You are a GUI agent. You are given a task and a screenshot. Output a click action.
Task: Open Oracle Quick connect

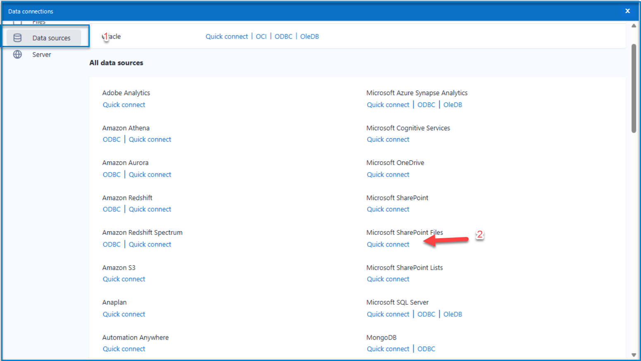[x=227, y=36]
